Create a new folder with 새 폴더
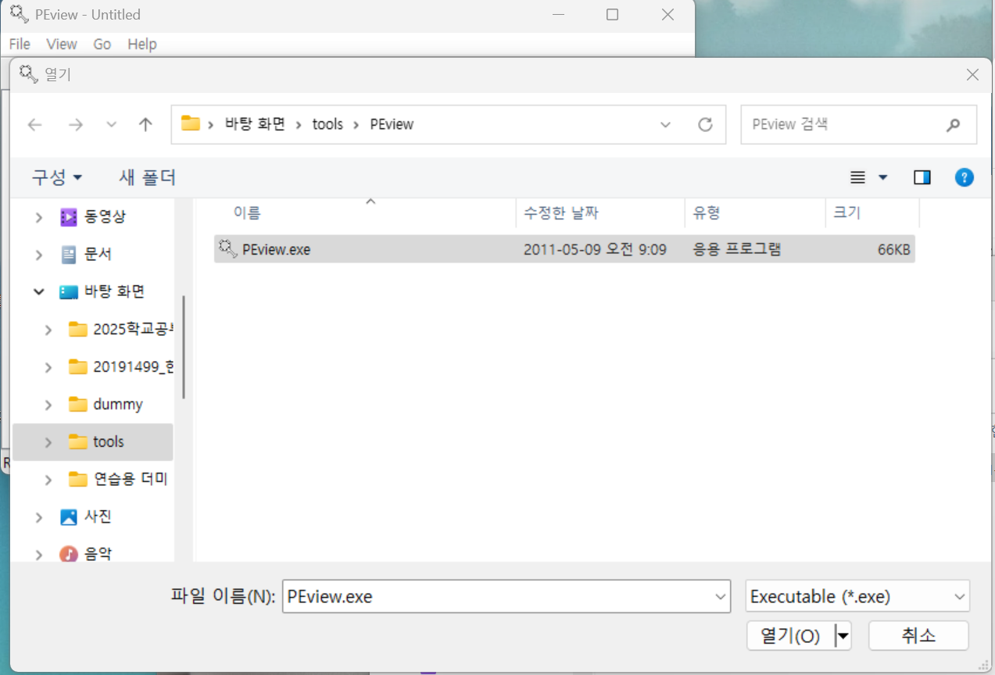Viewport: 995px width, 675px height. [x=147, y=177]
